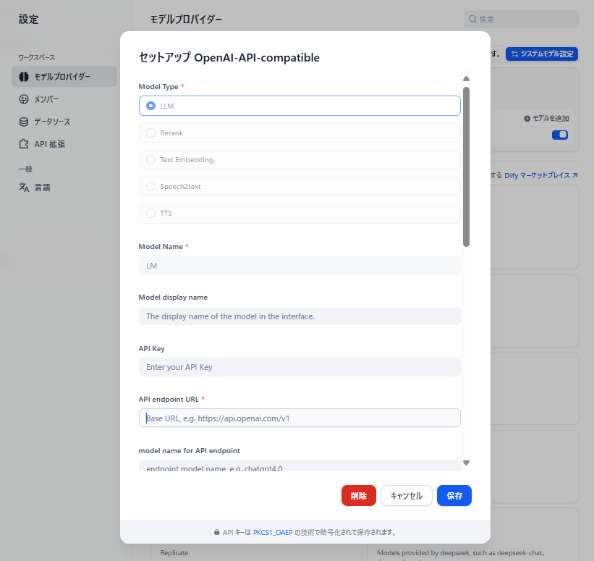Click the 言語 translate icon
This screenshot has width=594, height=561.
pyautogui.click(x=24, y=187)
